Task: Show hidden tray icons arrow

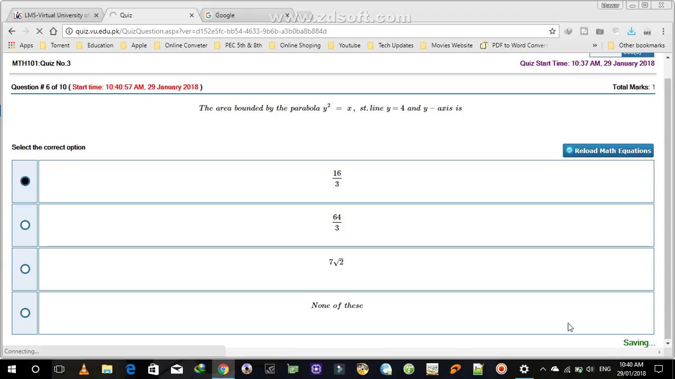Action: click(x=543, y=369)
